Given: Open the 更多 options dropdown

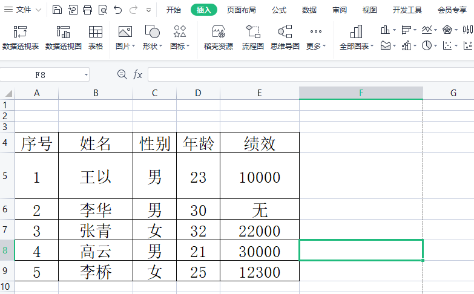Looking at the screenshot, I should pos(316,38).
